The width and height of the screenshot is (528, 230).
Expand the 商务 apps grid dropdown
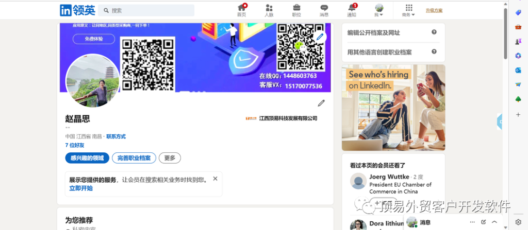(x=408, y=10)
